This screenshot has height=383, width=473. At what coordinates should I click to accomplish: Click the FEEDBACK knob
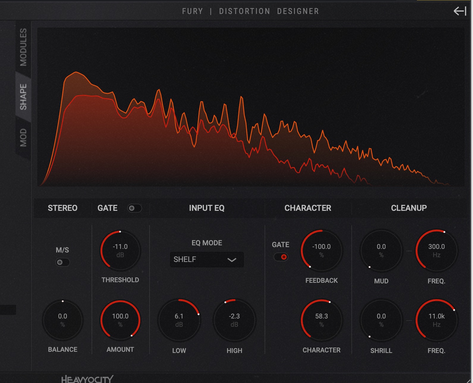321,251
